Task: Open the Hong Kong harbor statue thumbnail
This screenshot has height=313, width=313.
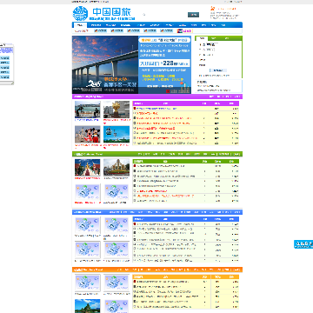Action: (88, 110)
